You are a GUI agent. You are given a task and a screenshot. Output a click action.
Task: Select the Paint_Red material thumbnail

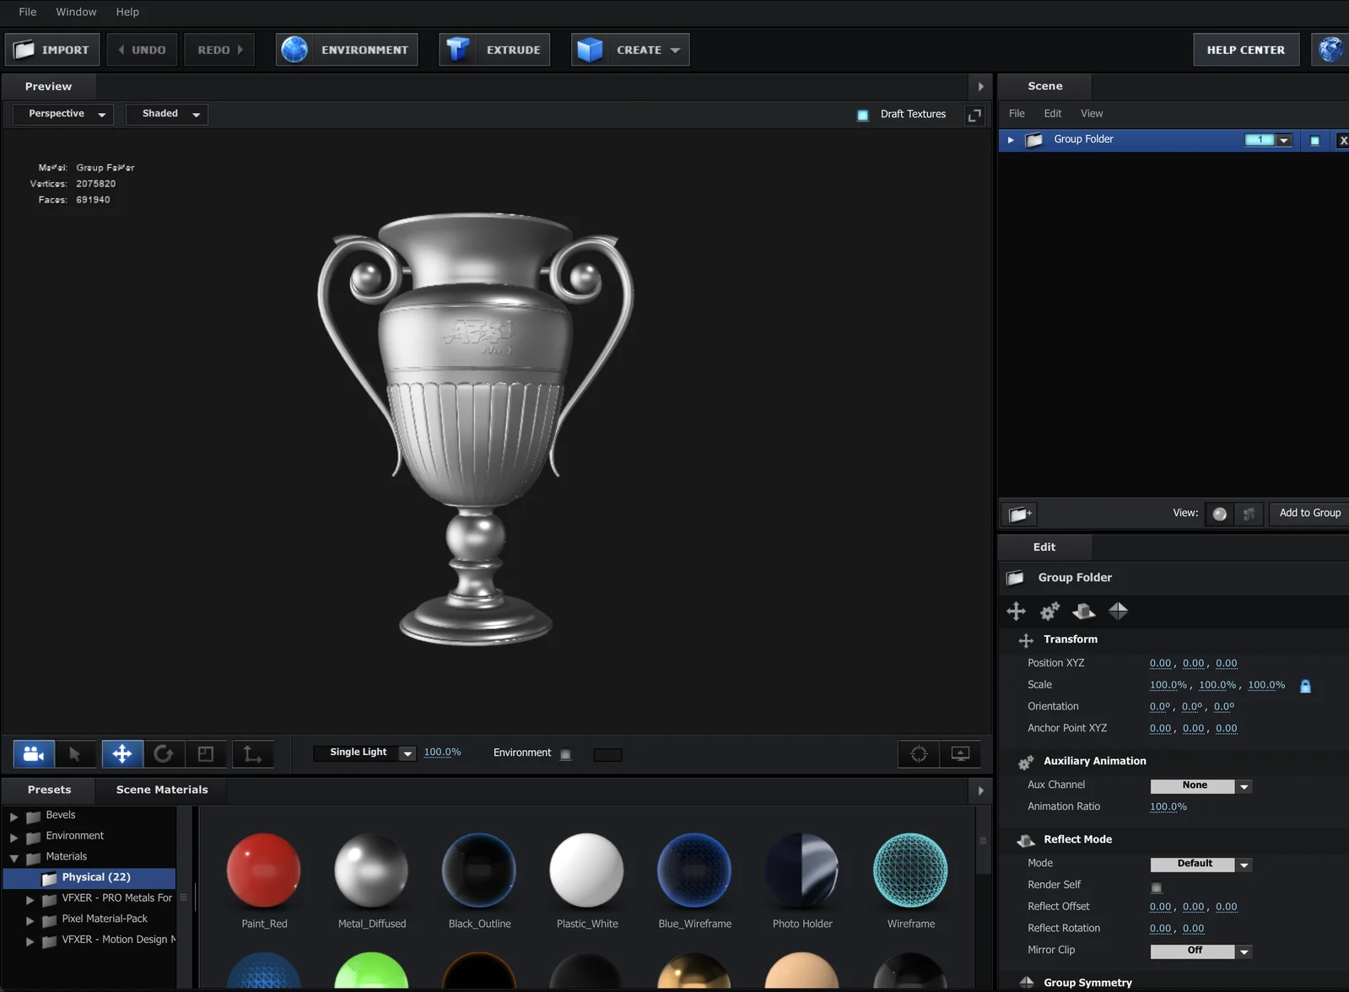coord(264,871)
